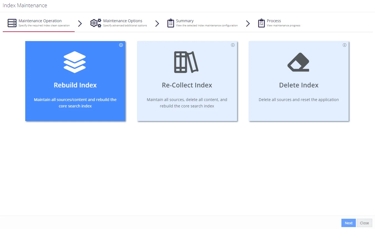The image size is (375, 229).
Task: Click the chevron arrow after Maintenance Operation
Action: (80, 23)
